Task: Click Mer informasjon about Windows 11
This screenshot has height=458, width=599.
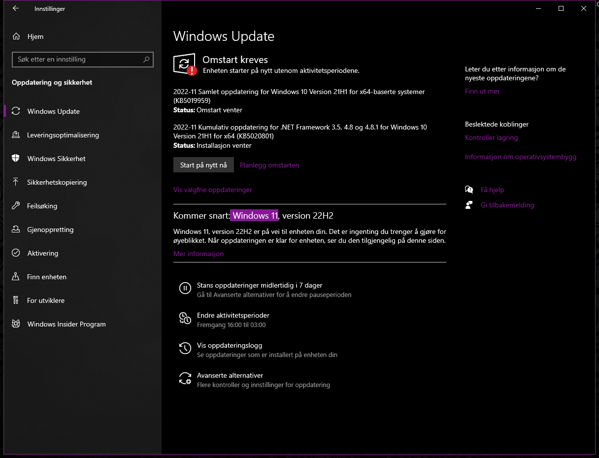Action: point(199,254)
